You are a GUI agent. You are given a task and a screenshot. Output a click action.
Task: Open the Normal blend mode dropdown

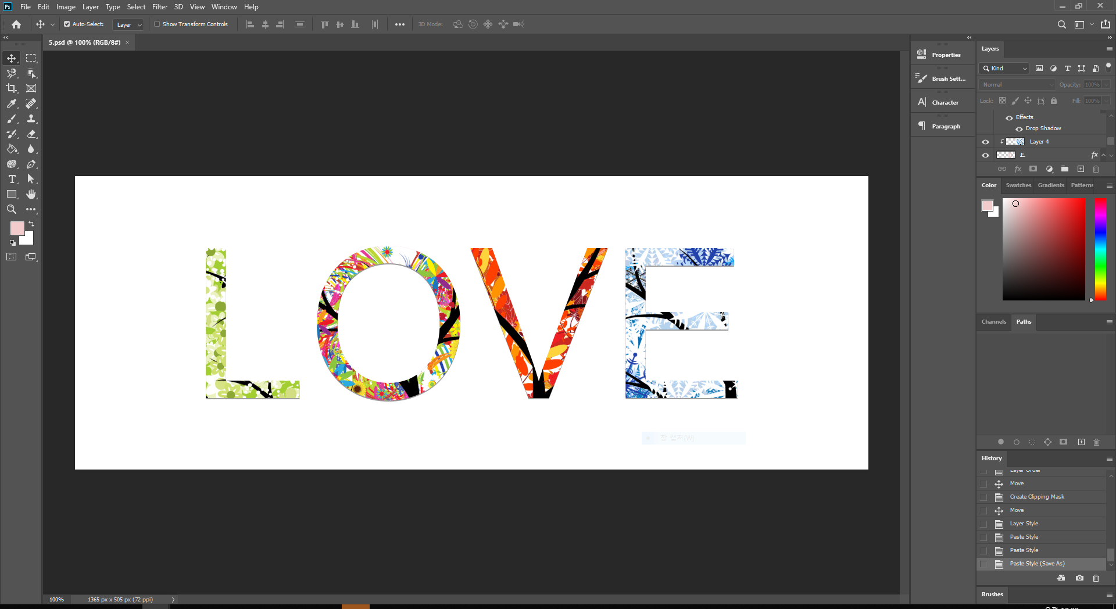1017,85
